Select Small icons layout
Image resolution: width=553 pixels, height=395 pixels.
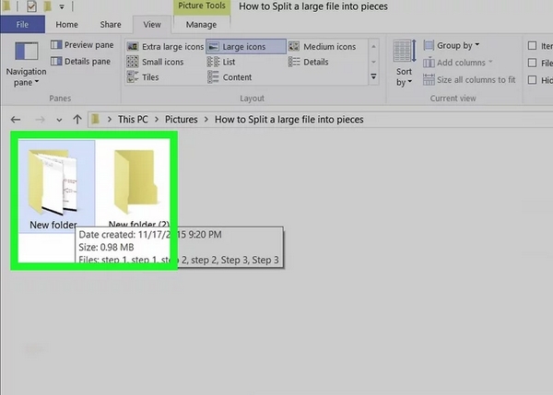(156, 62)
